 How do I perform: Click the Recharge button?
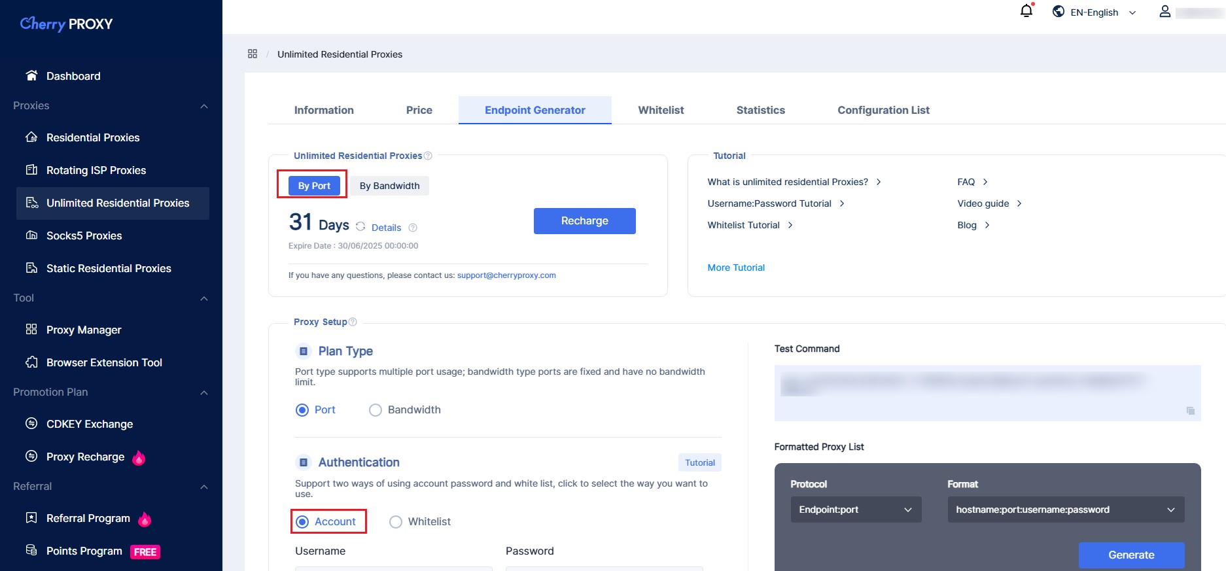tap(585, 221)
